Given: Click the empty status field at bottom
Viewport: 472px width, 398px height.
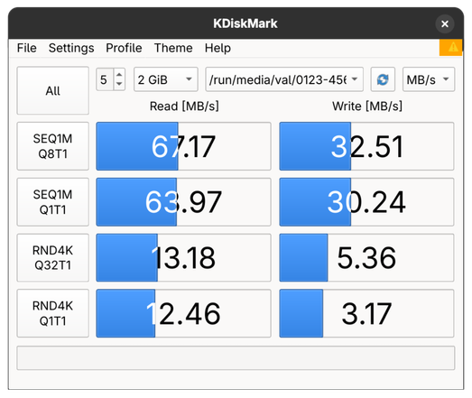Looking at the screenshot, I should [236, 358].
